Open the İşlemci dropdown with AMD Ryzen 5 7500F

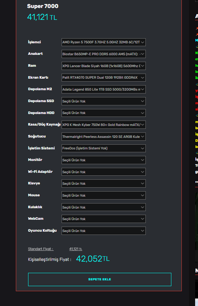[x=104, y=42]
